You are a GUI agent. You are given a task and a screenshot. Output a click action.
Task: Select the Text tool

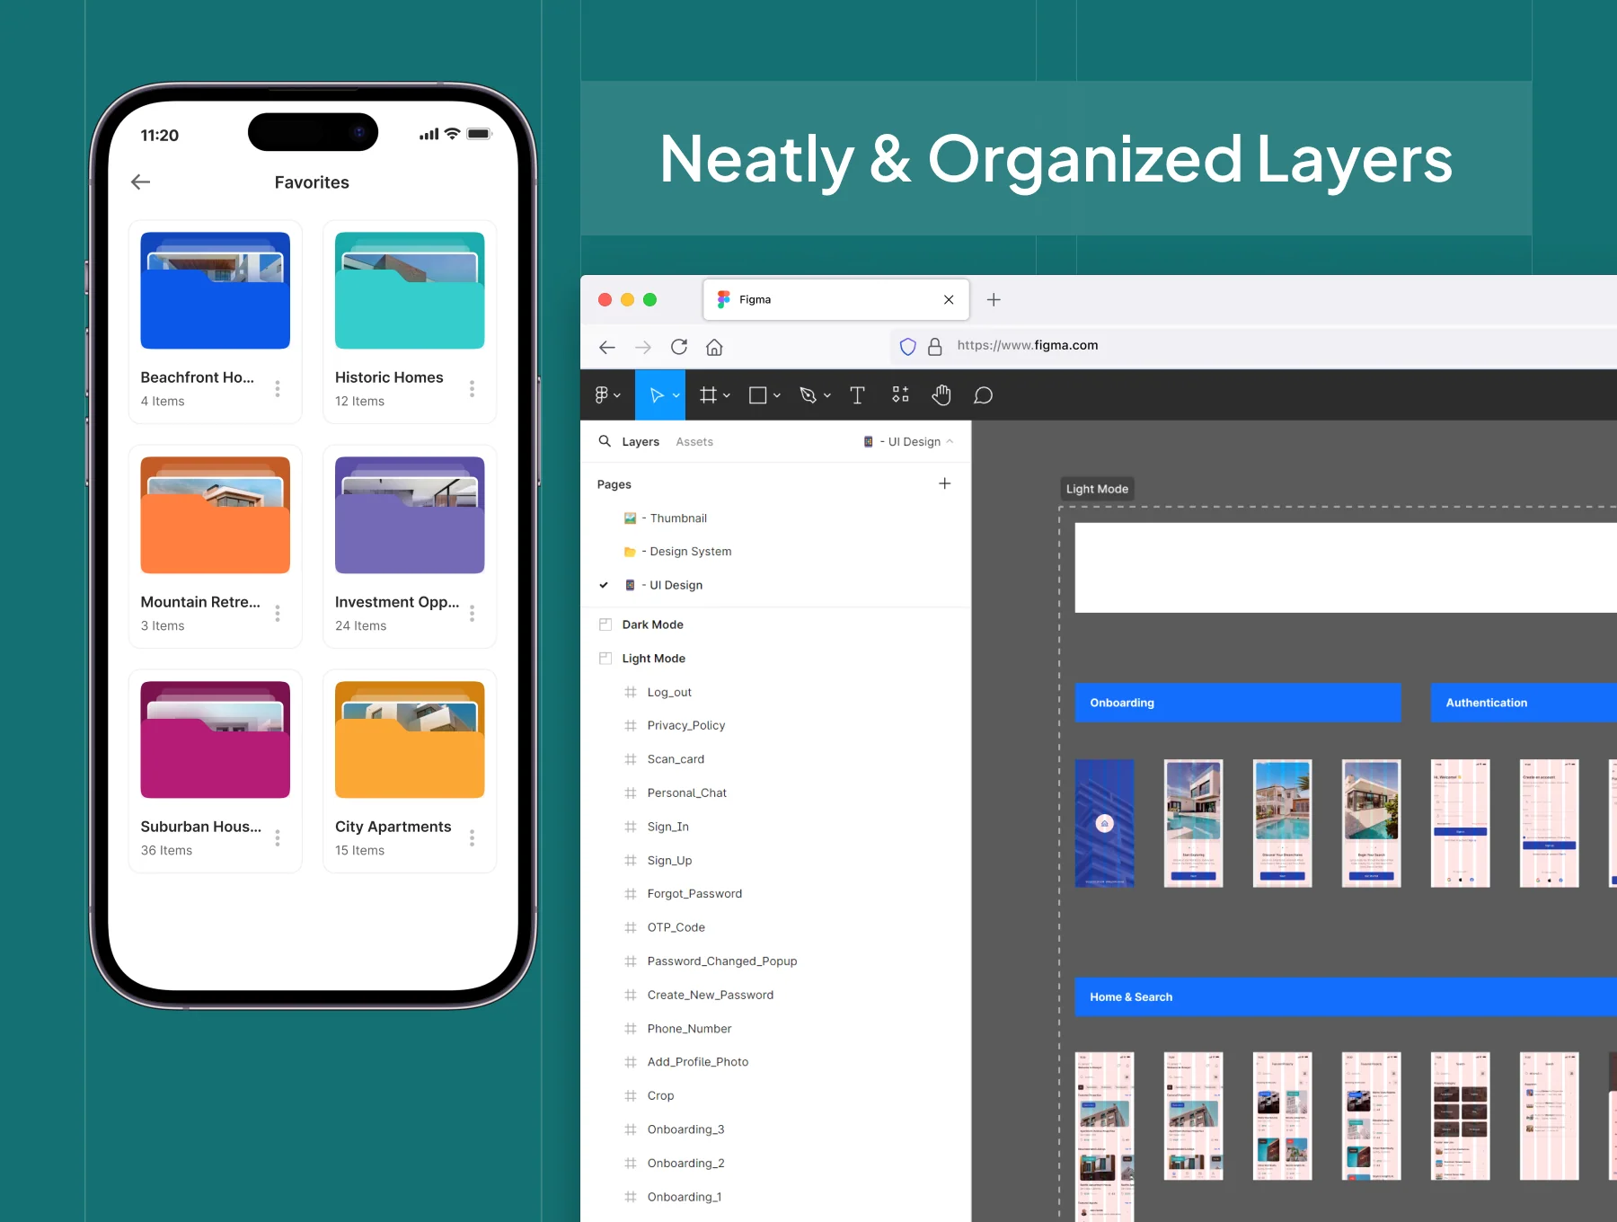pos(857,395)
